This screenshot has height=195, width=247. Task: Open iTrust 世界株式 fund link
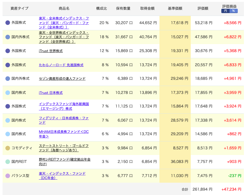pos(51,51)
